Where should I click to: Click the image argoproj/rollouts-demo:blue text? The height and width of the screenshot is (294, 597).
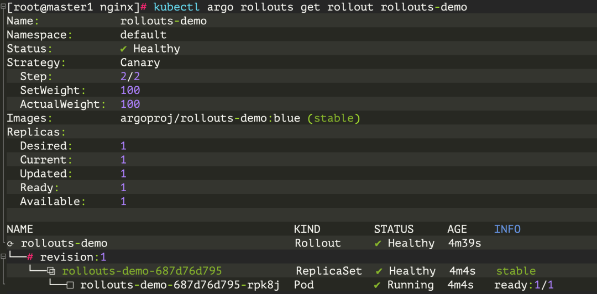(x=210, y=119)
